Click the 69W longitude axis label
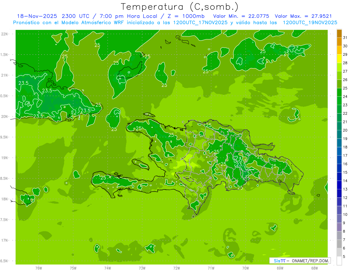This screenshot has height=272, width=353. click(280, 268)
